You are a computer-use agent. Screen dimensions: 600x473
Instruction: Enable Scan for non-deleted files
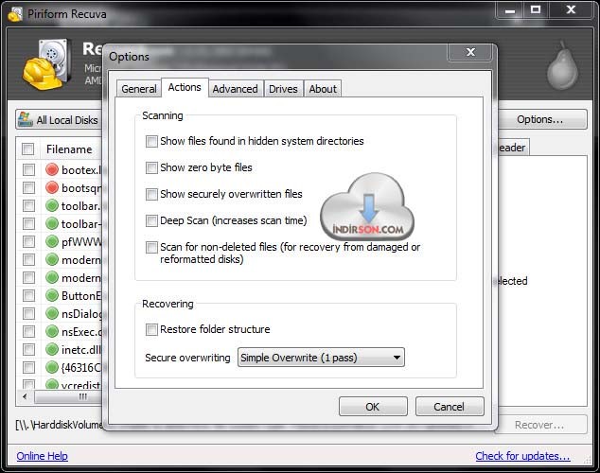click(151, 248)
